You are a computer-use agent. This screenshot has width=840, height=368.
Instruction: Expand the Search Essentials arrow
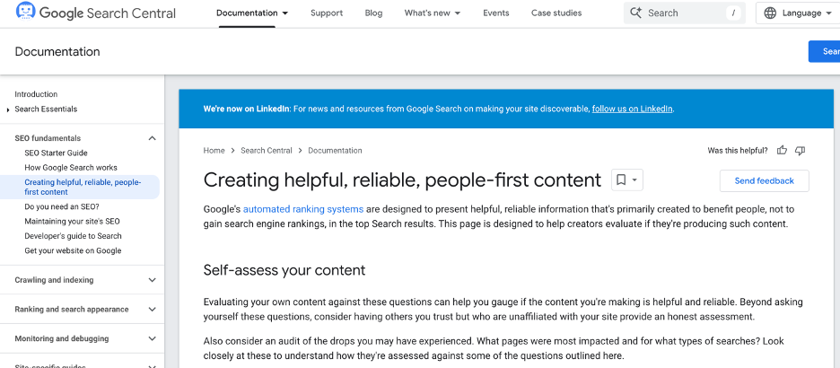coord(8,110)
